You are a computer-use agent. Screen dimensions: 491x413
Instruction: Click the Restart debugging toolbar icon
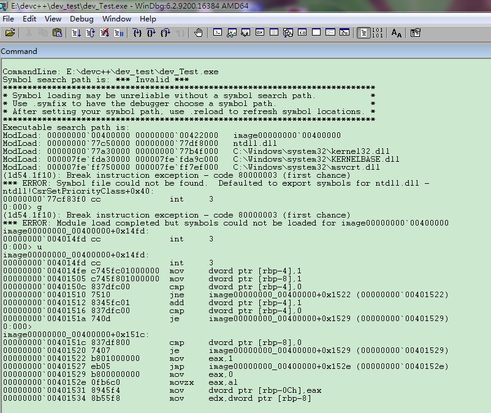(x=89, y=32)
